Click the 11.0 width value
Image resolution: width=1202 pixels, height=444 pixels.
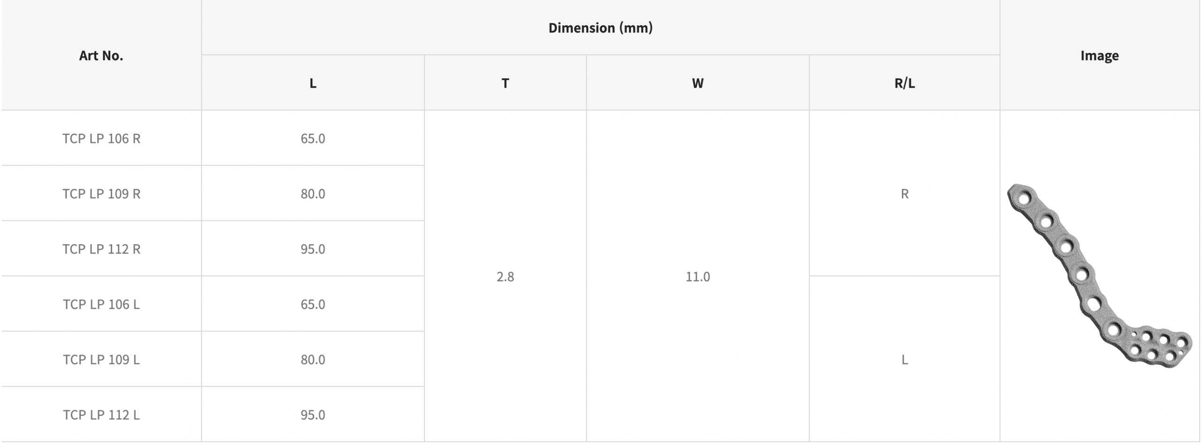698,277
